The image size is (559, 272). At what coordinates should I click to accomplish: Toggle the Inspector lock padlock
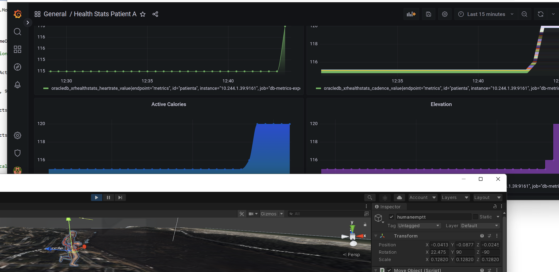pyautogui.click(x=495, y=206)
